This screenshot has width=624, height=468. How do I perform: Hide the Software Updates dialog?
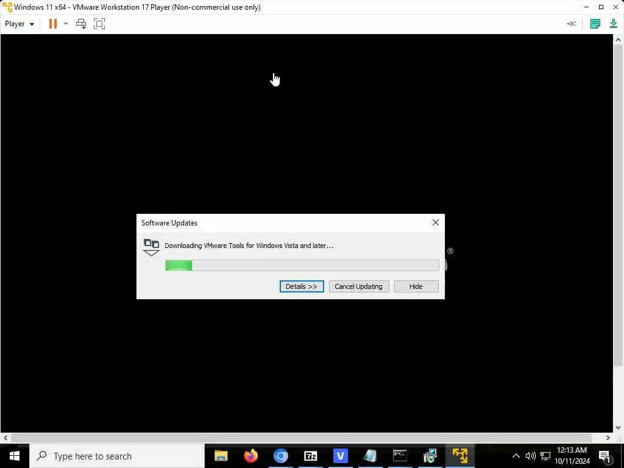click(416, 286)
